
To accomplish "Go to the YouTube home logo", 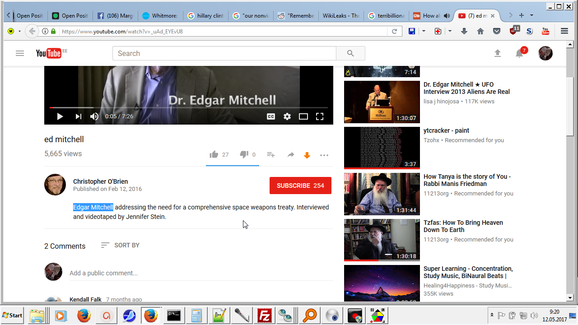I will (x=49, y=53).
